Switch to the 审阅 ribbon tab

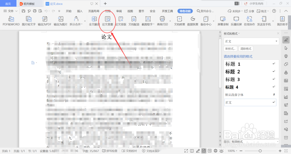(119, 11)
